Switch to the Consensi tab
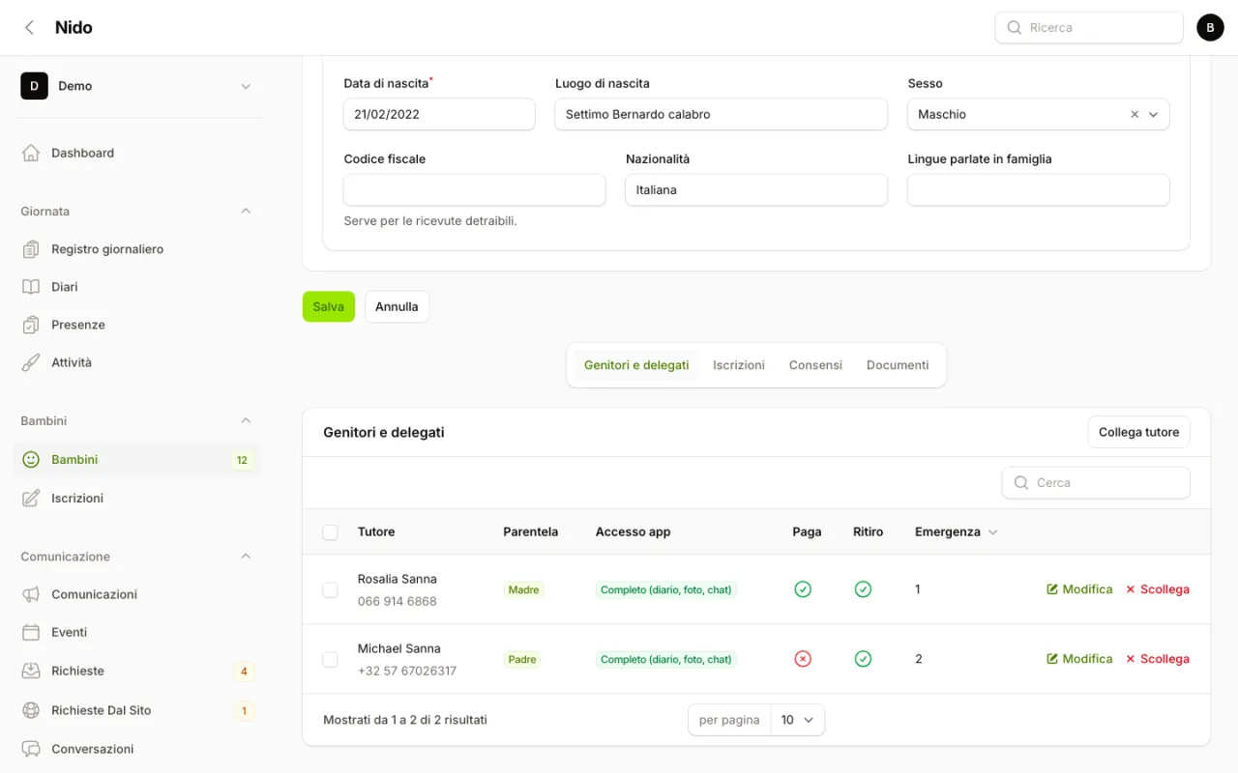This screenshot has width=1238, height=773. (x=815, y=365)
